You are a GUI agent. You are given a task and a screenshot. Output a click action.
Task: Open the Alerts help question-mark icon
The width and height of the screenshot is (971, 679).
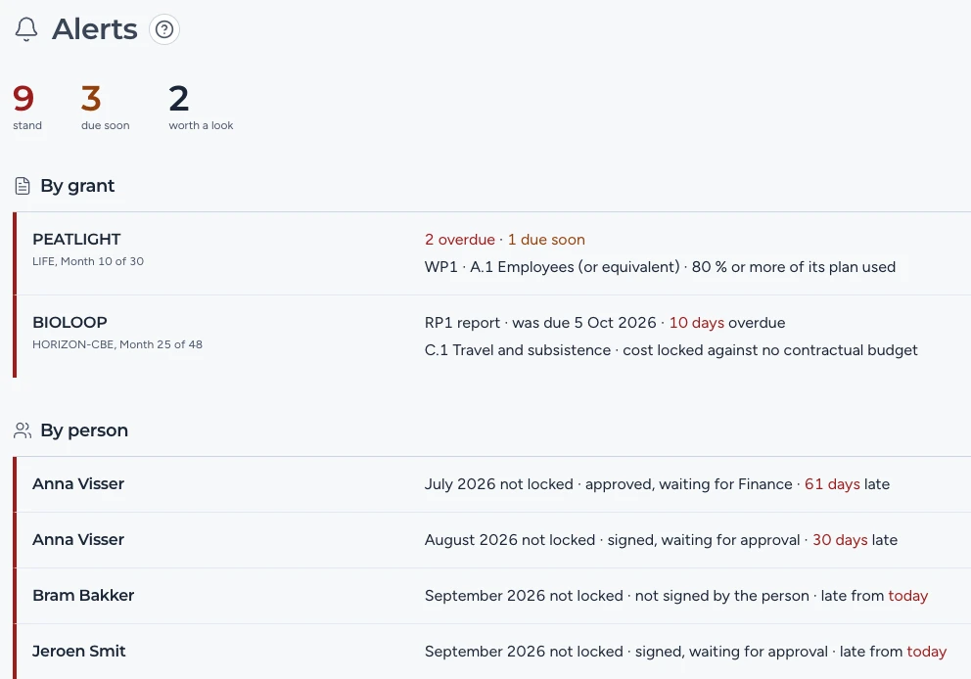[x=164, y=29]
